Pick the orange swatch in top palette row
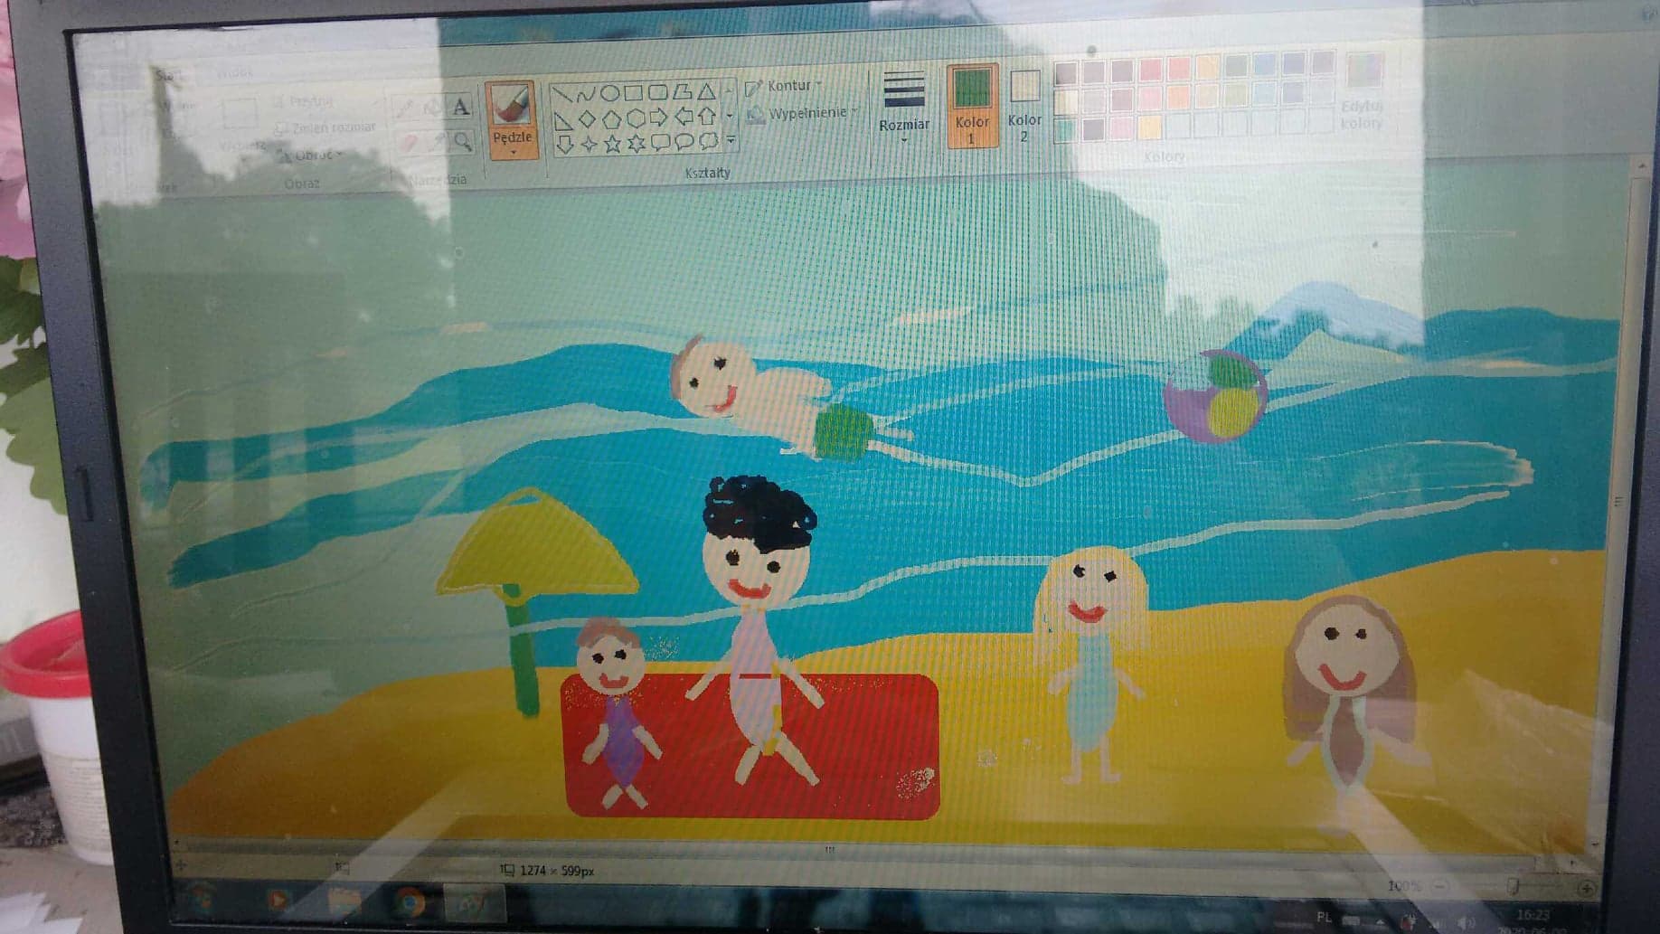1660x934 pixels. (x=1179, y=68)
